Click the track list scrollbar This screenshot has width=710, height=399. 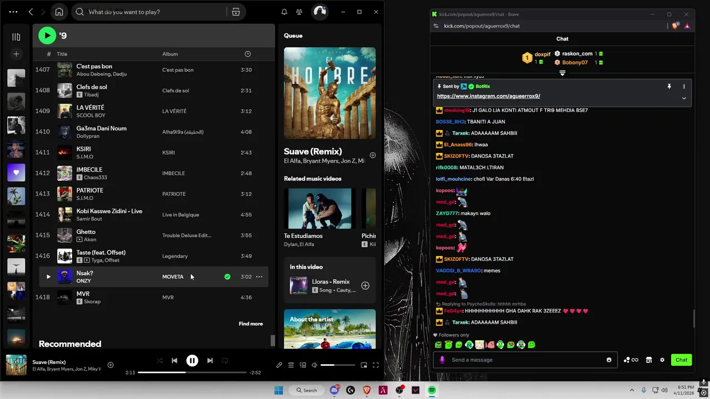point(272,341)
